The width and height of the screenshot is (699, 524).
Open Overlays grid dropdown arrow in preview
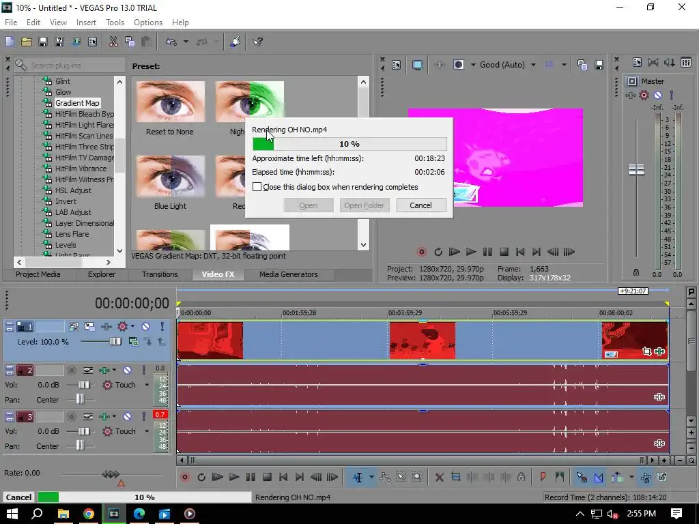[x=564, y=65]
